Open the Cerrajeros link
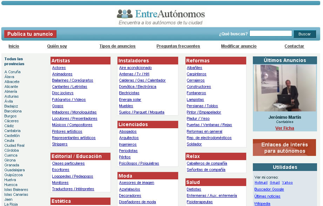Screen dimensions: 323x206 (196, 80)
